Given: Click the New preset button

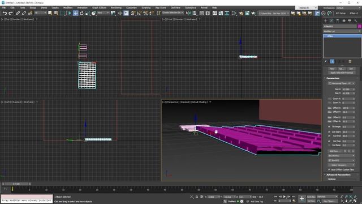Looking at the screenshot, I should point(332,69).
